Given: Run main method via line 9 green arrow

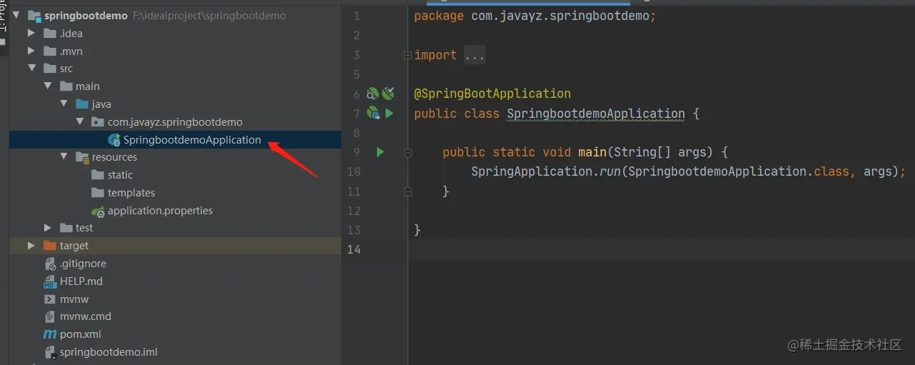Looking at the screenshot, I should point(380,152).
